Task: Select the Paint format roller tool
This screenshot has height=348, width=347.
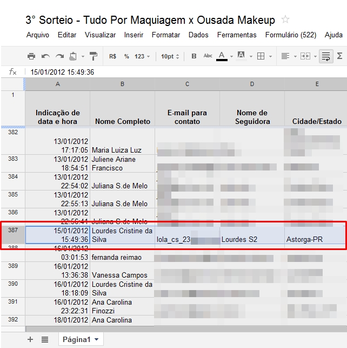Action: [94, 56]
